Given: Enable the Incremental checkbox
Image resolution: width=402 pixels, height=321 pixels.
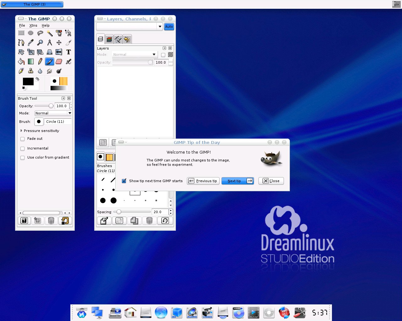Looking at the screenshot, I should click(x=22, y=149).
